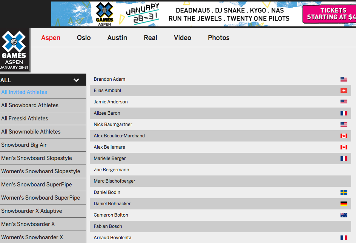Open Alex Beaulieu-Marchand athlete name
356x243 pixels.
click(x=119, y=136)
